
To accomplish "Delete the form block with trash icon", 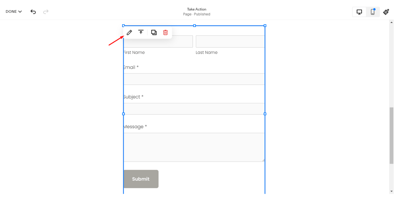I will click(165, 32).
